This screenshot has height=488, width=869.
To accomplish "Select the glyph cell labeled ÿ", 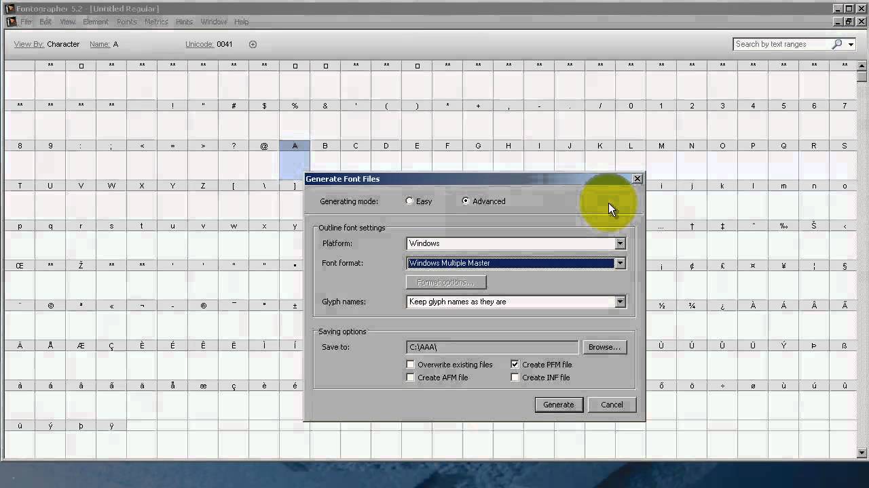I will [111, 440].
